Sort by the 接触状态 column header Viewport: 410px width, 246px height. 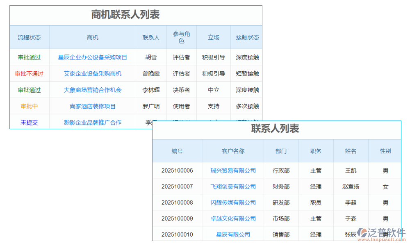coord(246,37)
